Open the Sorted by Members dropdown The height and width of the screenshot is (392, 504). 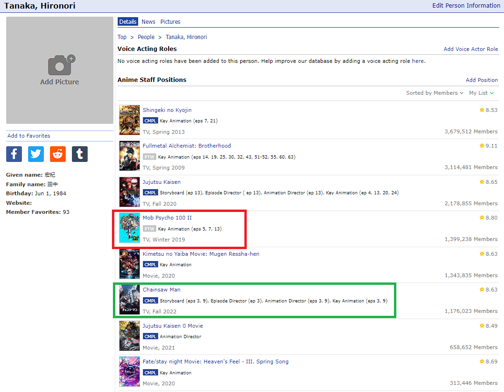[x=434, y=93]
